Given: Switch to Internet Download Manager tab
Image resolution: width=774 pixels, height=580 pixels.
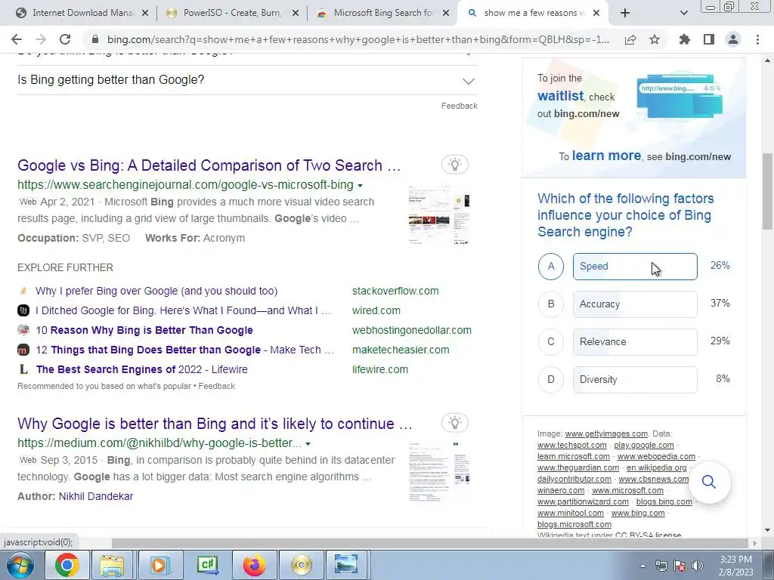Looking at the screenshot, I should click(82, 13).
